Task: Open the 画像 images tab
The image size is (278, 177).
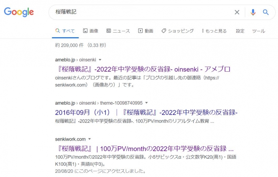Action: click(x=90, y=31)
